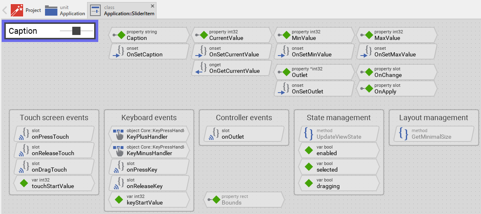Click the Touch screen events group title

pos(54,118)
